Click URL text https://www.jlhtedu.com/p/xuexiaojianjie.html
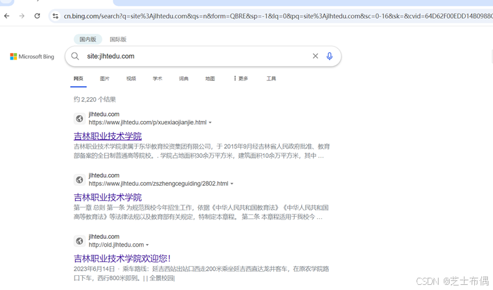The image size is (493, 290). pyautogui.click(x=148, y=122)
